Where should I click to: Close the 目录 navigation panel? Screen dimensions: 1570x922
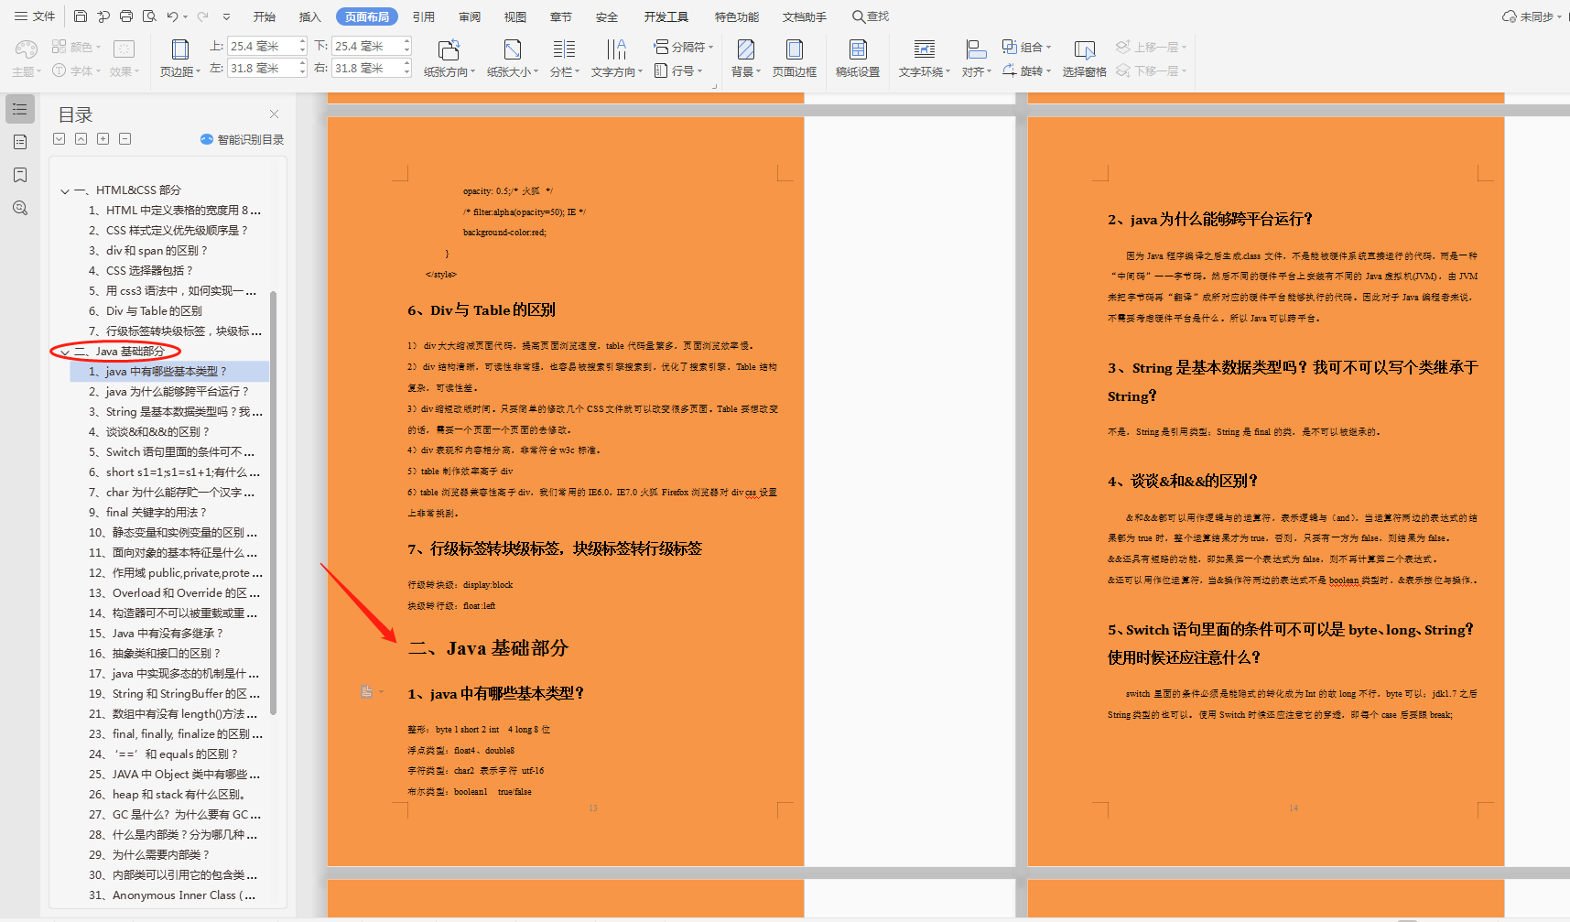(274, 114)
